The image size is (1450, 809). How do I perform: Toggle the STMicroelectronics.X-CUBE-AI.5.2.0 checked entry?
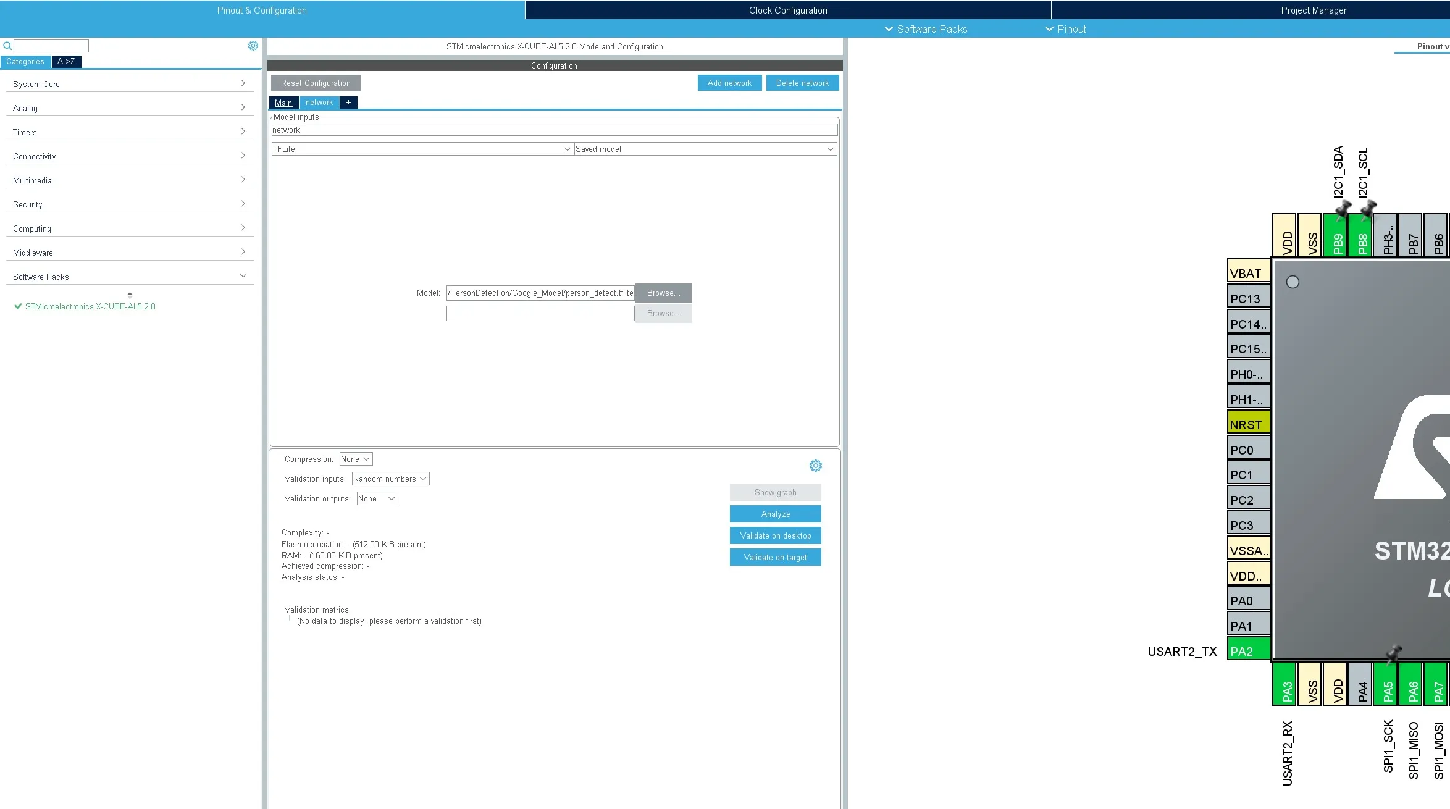90,307
